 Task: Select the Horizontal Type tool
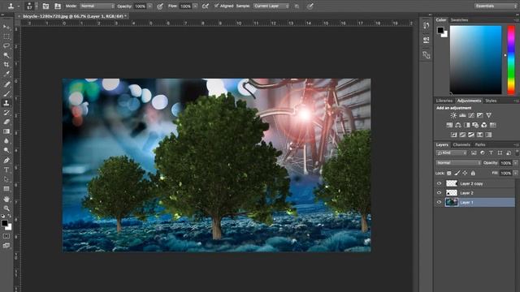point(6,170)
